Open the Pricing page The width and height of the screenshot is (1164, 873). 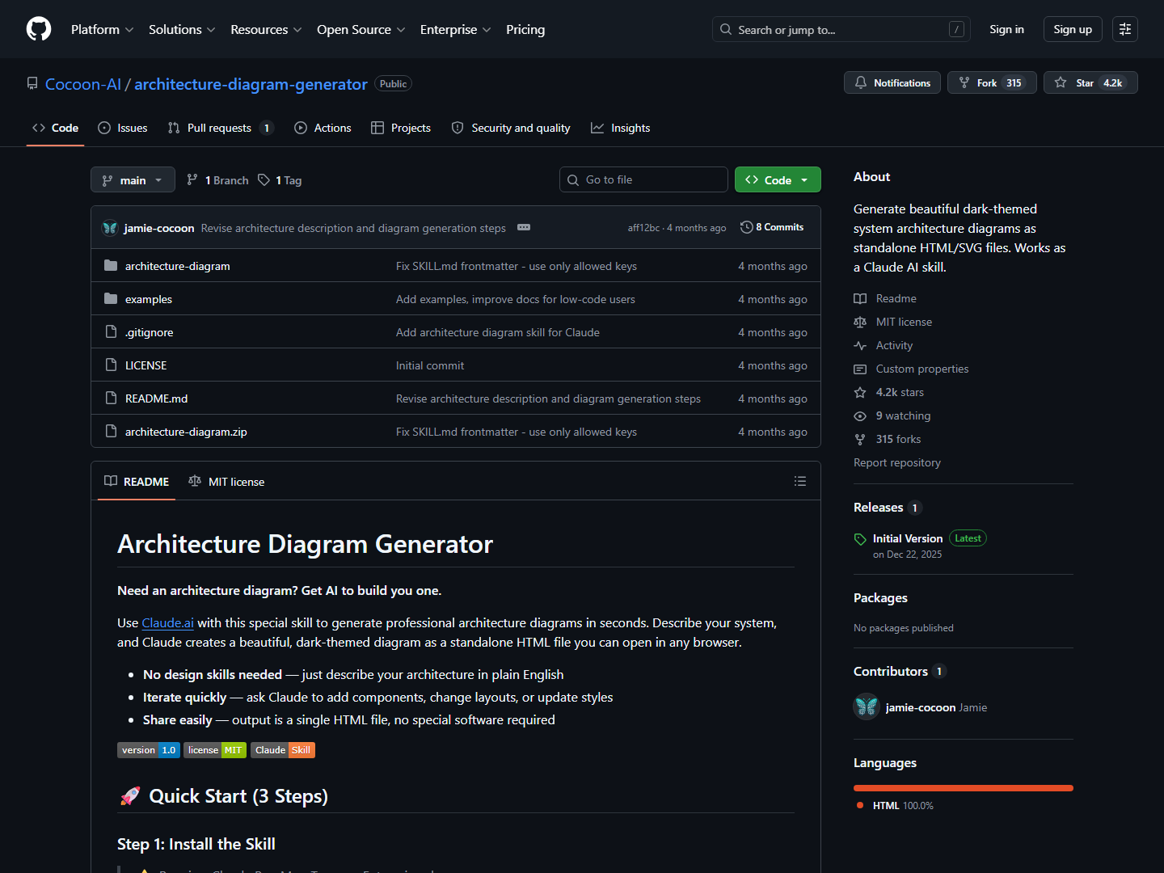tap(525, 29)
